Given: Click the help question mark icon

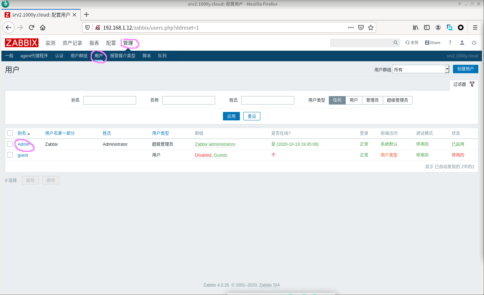Looking at the screenshot, I should 450,43.
